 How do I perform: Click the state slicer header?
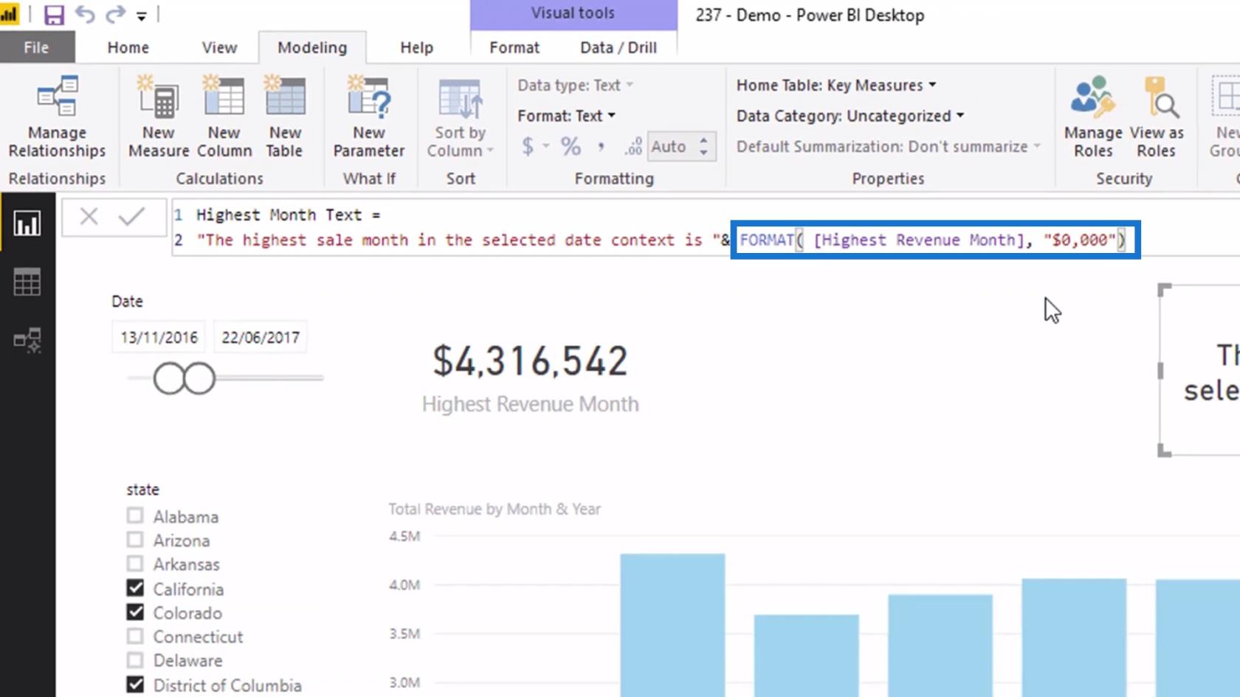coord(142,489)
